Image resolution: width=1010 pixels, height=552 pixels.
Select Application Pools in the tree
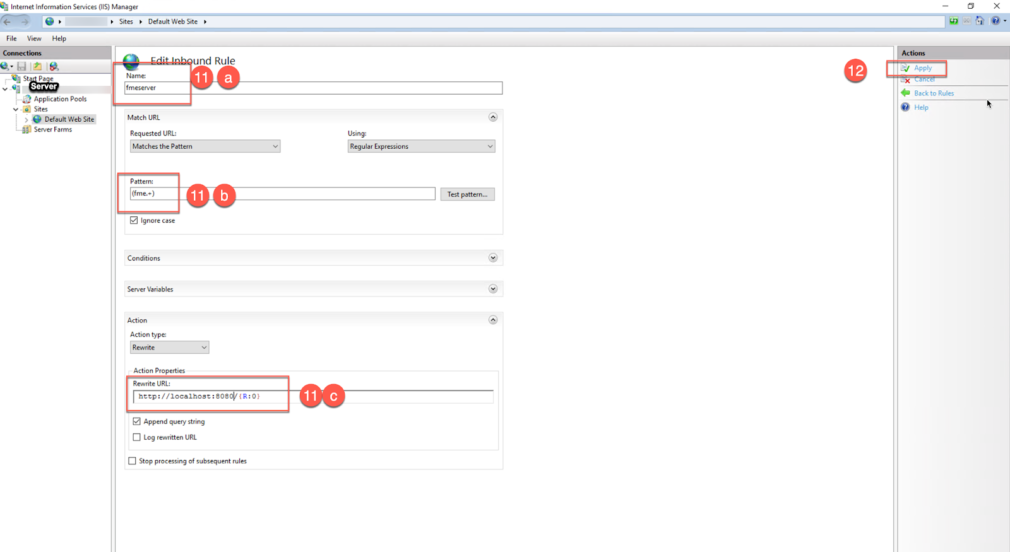(61, 99)
